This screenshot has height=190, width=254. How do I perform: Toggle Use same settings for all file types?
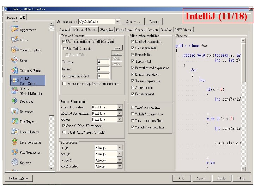point(64,42)
